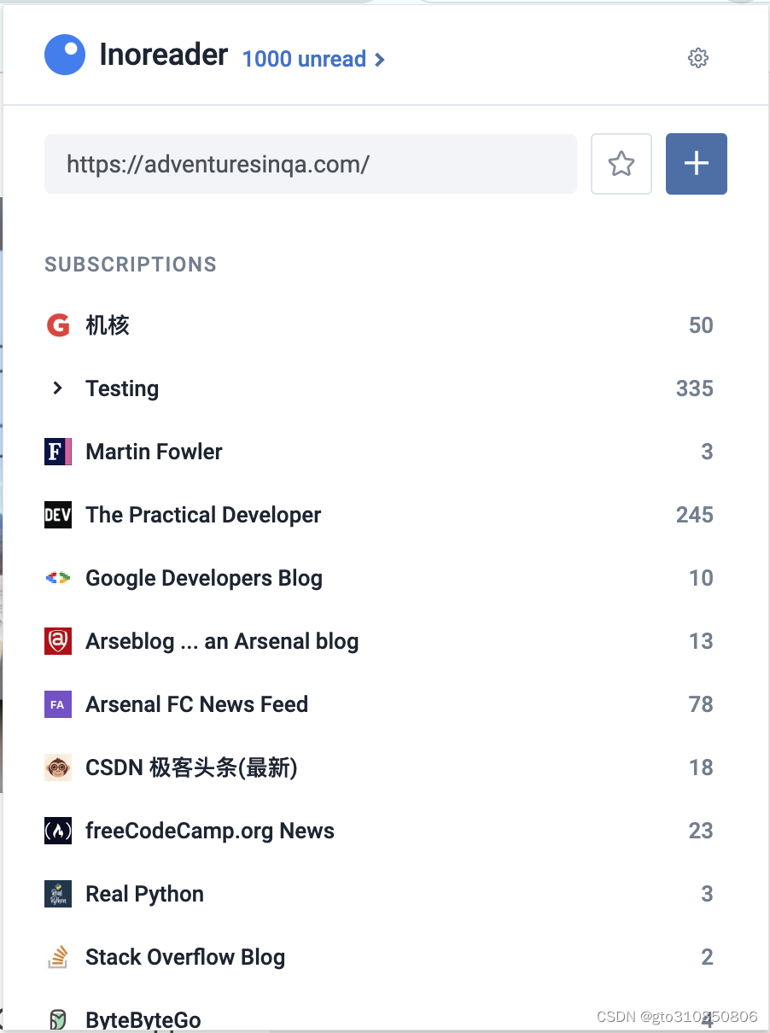The image size is (770, 1033).
Task: Click the blue plus subscribe button
Action: pos(697,164)
